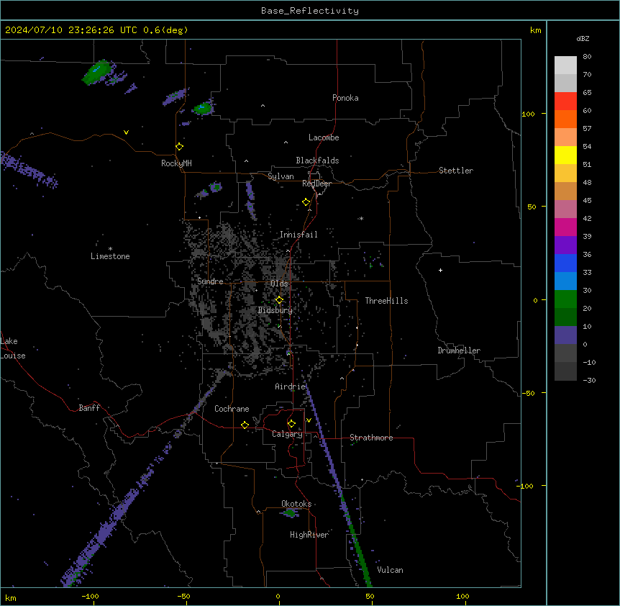The height and width of the screenshot is (606, 620).
Task: Click the Okotoks label
Action: point(296,504)
